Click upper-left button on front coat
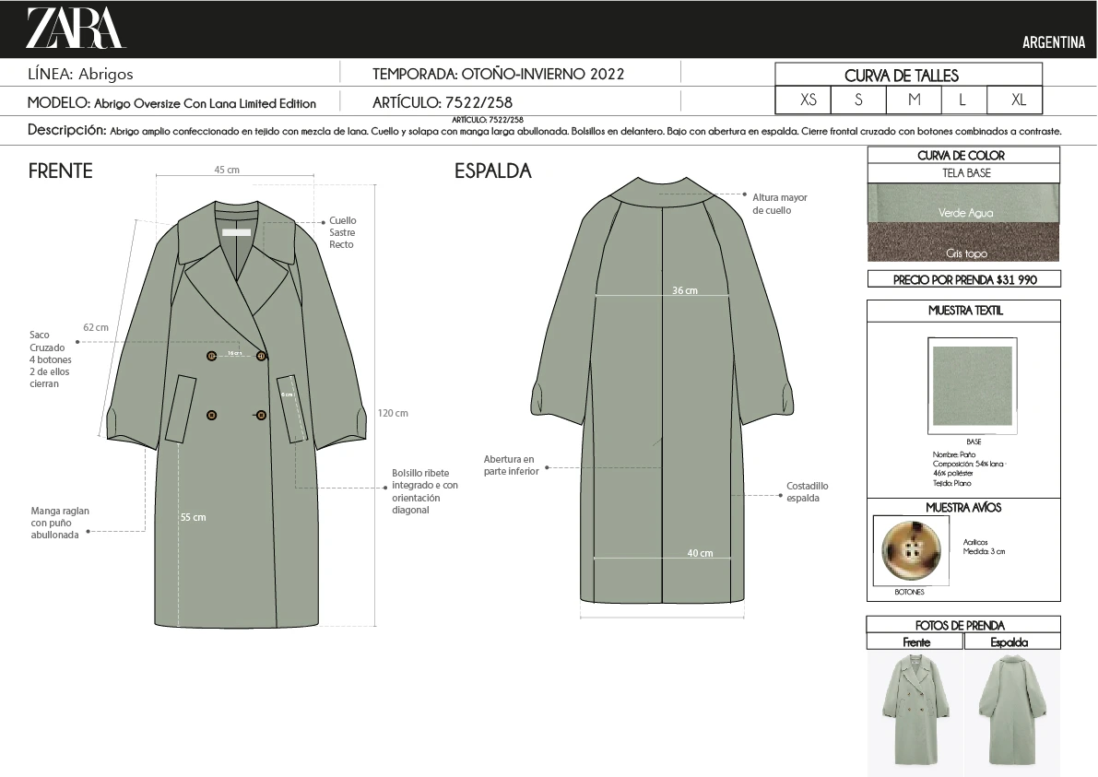The width and height of the screenshot is (1098, 777). coord(211,357)
